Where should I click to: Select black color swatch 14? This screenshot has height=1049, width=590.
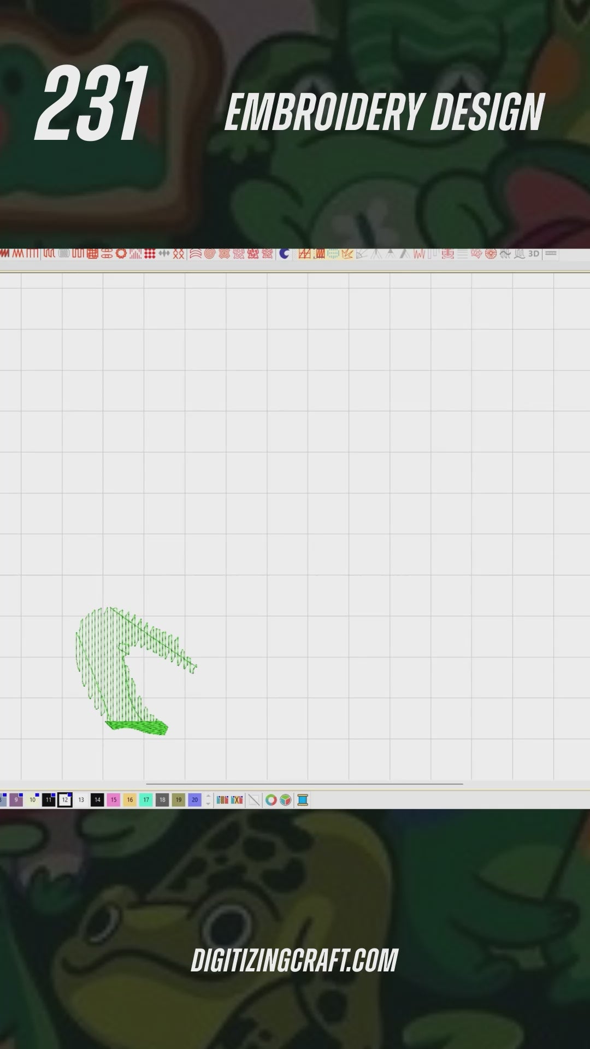click(97, 800)
